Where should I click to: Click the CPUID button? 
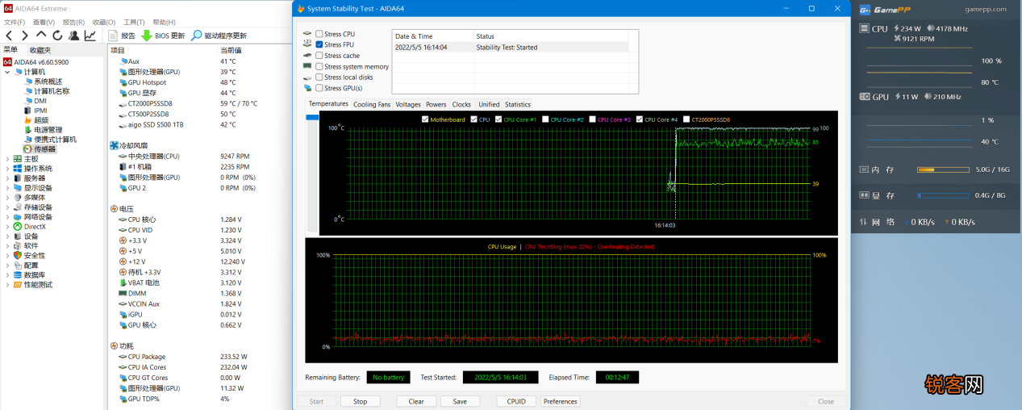click(x=516, y=401)
